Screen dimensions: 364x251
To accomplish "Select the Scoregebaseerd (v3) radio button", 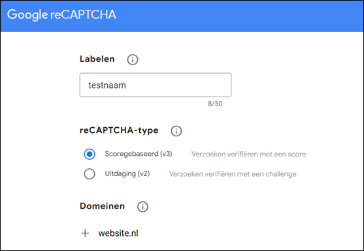I will (x=90, y=155).
